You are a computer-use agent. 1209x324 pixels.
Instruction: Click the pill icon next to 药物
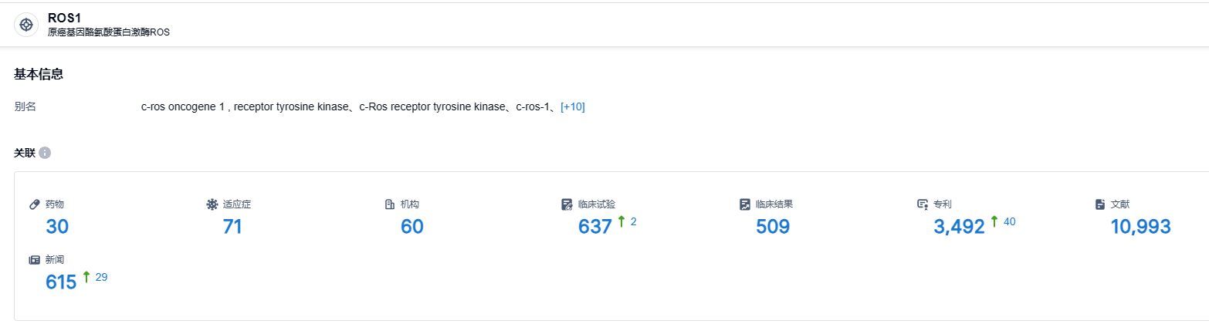tap(35, 204)
